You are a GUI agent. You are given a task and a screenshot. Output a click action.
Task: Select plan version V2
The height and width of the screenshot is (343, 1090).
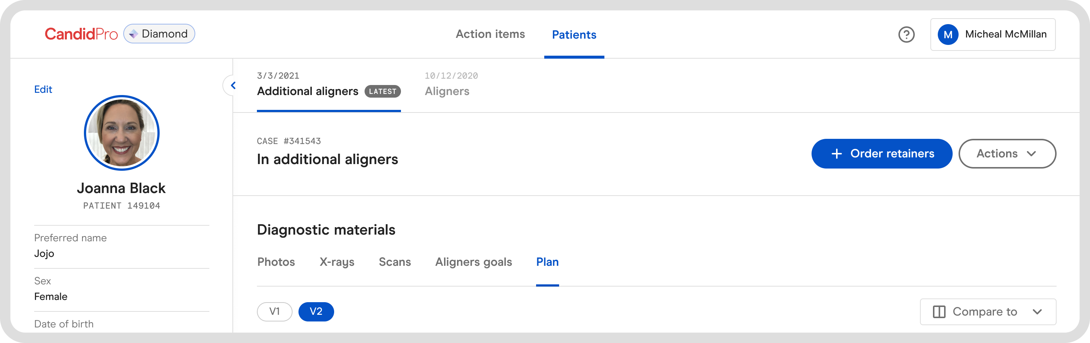[x=316, y=312]
